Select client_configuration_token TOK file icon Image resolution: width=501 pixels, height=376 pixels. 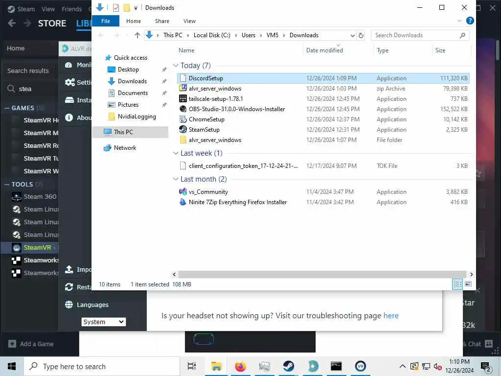pos(183,165)
